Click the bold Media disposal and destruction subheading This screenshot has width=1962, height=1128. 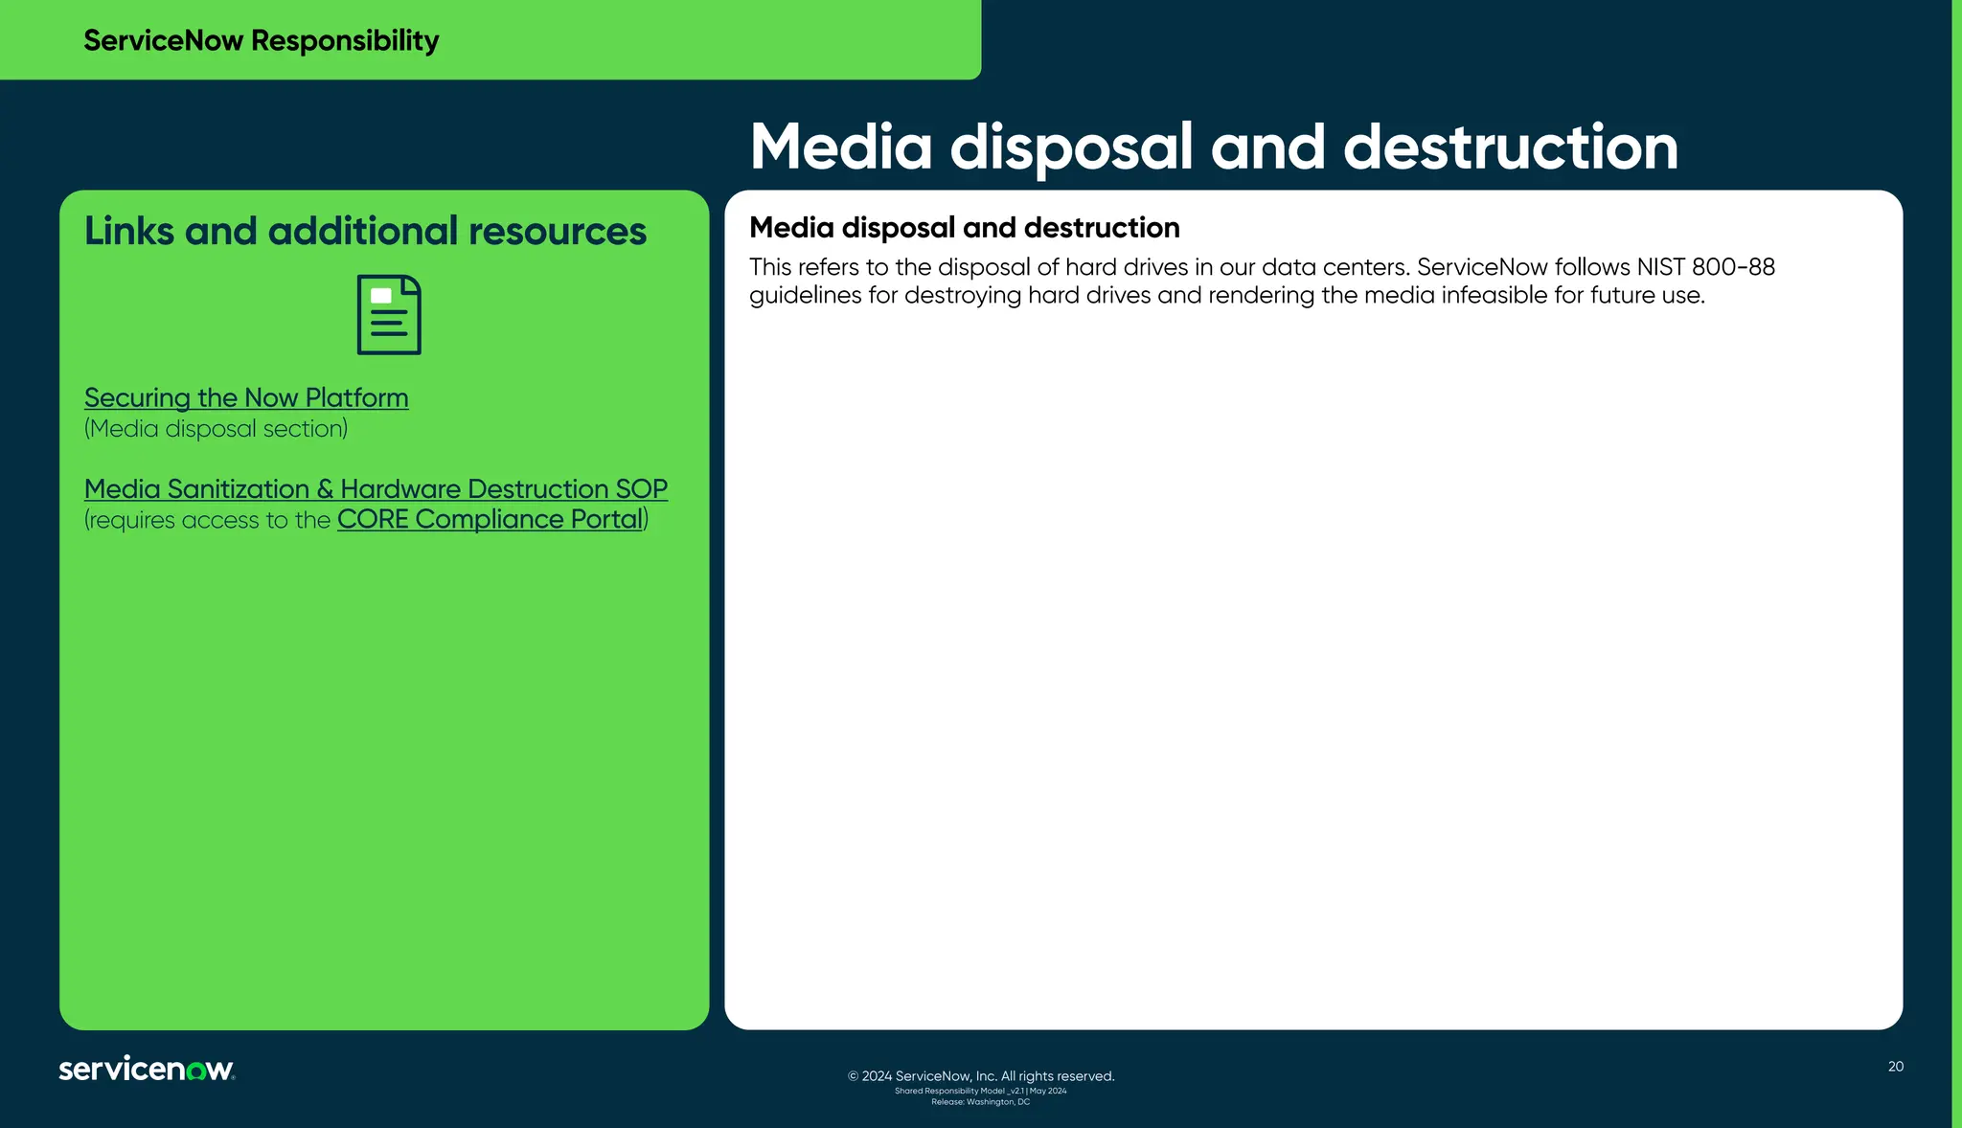point(964,227)
